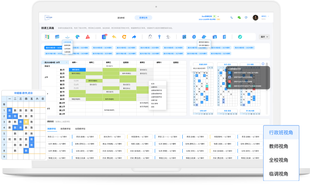Click the yellow undo arrow icon
310x185 pixels.
click(114, 37)
